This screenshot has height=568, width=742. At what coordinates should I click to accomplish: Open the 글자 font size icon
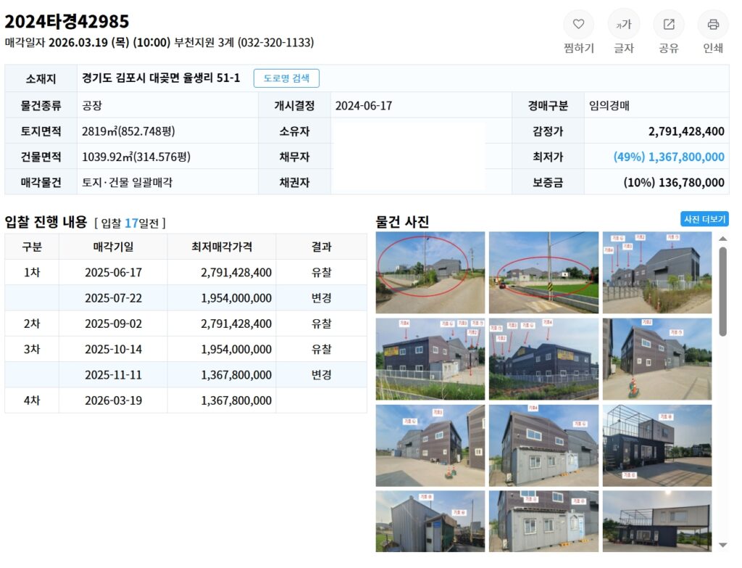pos(623,25)
